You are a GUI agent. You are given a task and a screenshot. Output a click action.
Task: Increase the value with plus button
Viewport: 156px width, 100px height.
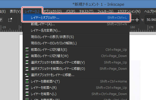pyautogui.click(x=137, y=20)
